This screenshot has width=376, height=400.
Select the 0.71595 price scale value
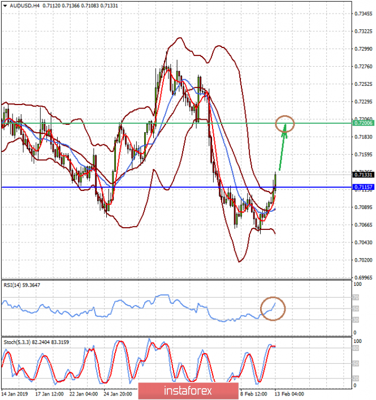(x=364, y=155)
